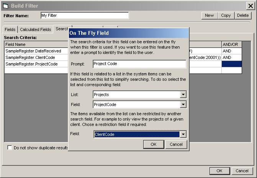Expand the List dropdown showing Projects
Viewport: 257px width, 178px height.
(x=183, y=95)
